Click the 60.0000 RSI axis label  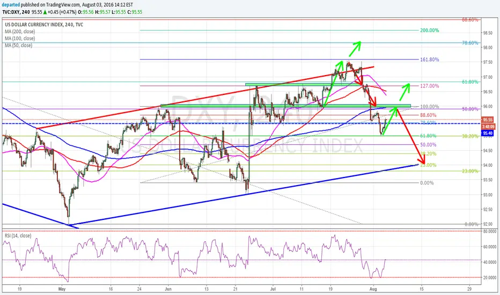(x=490, y=247)
